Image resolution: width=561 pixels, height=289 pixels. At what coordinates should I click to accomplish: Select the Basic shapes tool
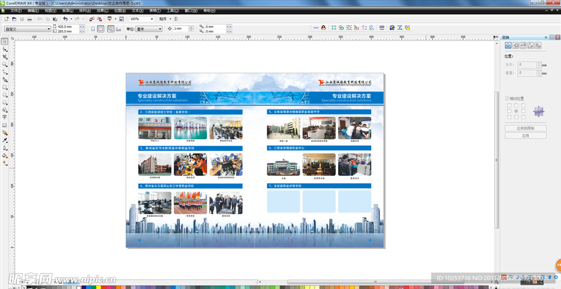click(x=4, y=110)
